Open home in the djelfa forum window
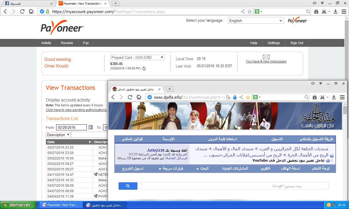This screenshot has height=209, width=349. click(139, 97)
